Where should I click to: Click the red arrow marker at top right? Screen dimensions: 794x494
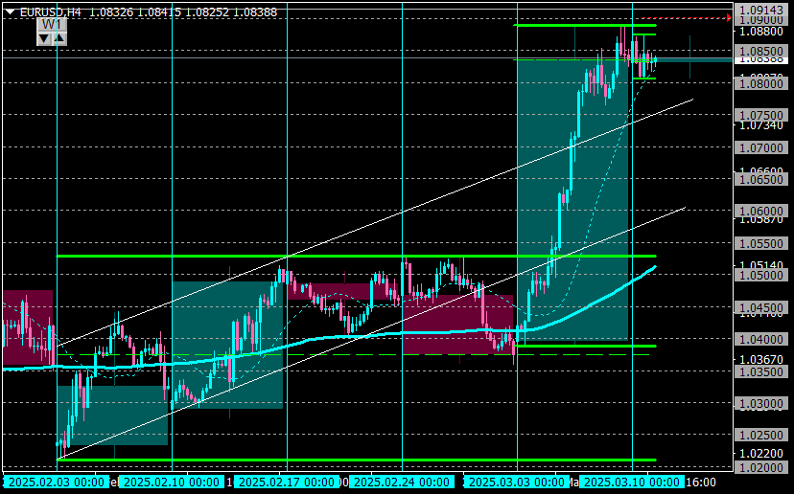[728, 17]
